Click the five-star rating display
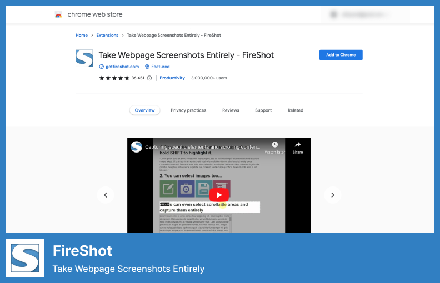 [x=114, y=78]
